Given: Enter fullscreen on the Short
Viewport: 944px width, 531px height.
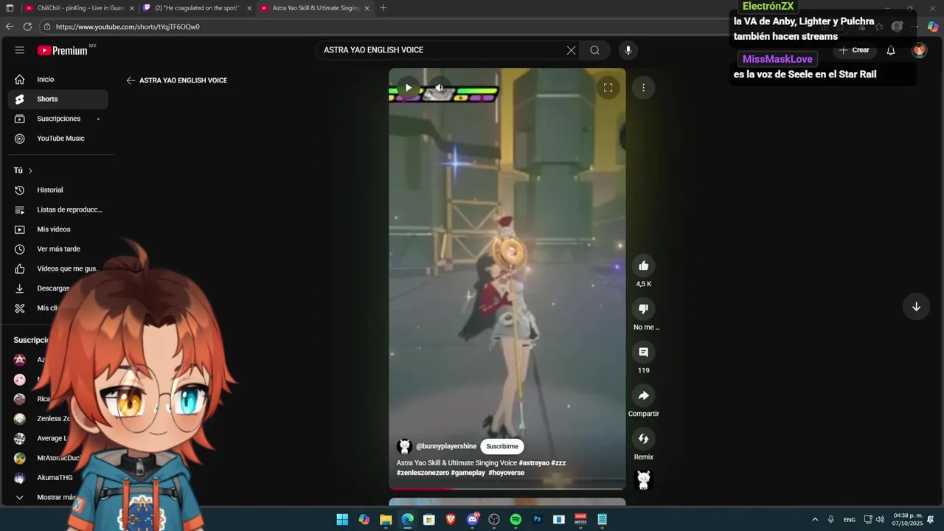Looking at the screenshot, I should tap(608, 88).
